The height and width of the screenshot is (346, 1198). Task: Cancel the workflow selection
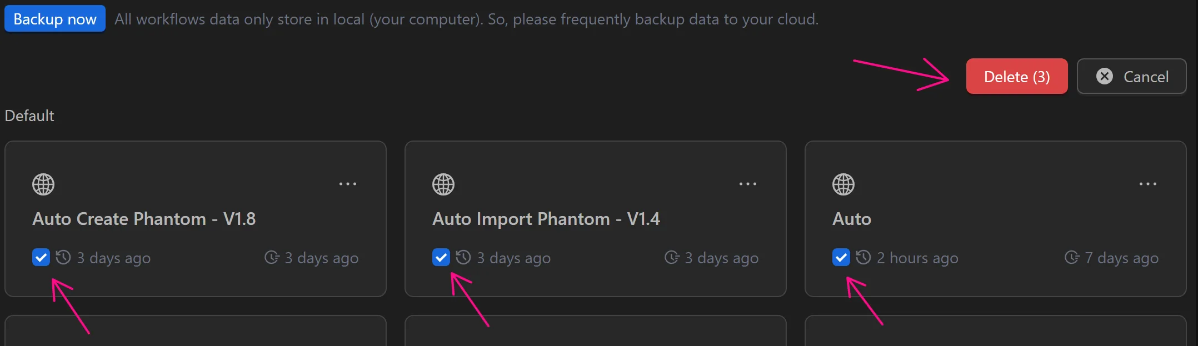tap(1131, 77)
